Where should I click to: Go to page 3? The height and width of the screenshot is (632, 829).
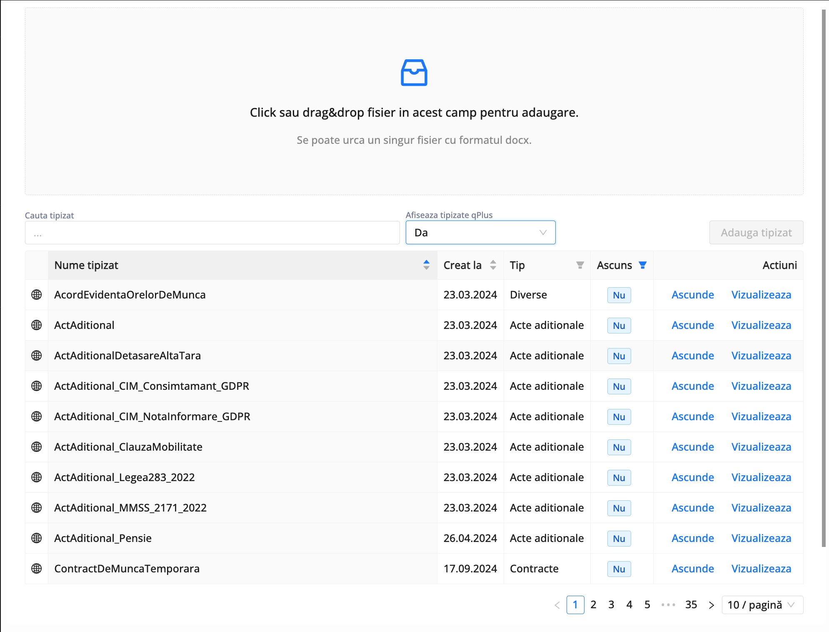pyautogui.click(x=611, y=605)
